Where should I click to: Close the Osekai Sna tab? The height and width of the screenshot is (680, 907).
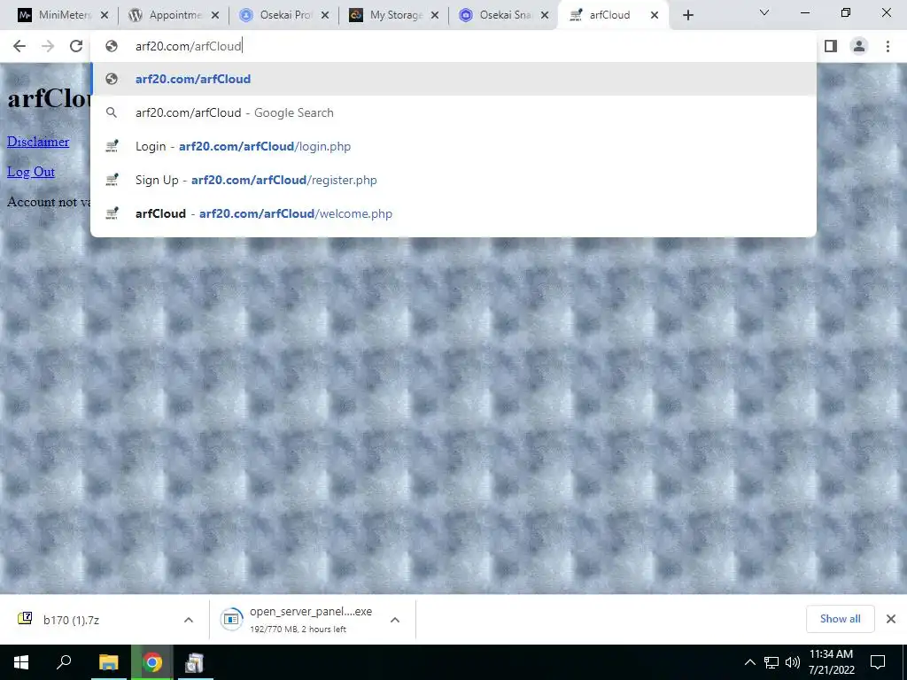coord(545,15)
